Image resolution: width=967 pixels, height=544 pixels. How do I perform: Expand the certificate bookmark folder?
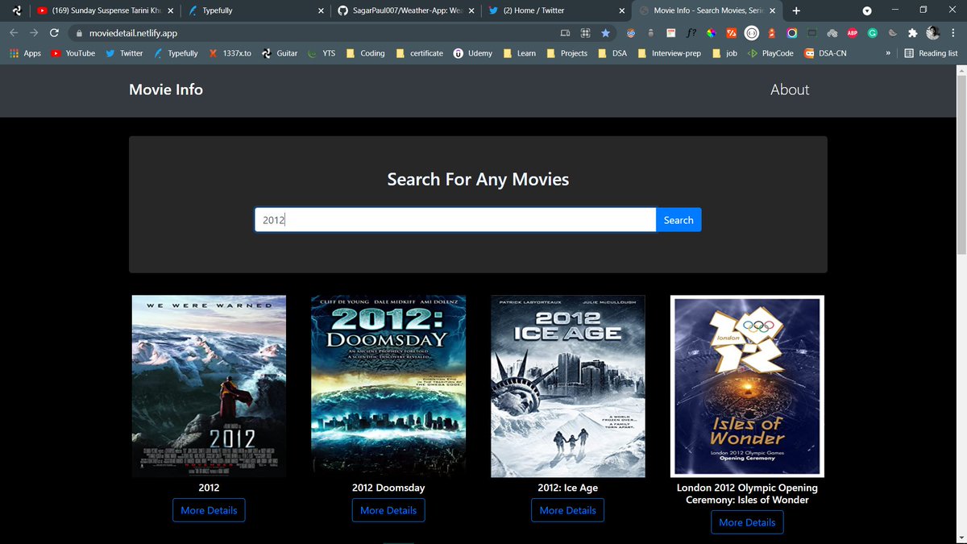[x=419, y=53]
